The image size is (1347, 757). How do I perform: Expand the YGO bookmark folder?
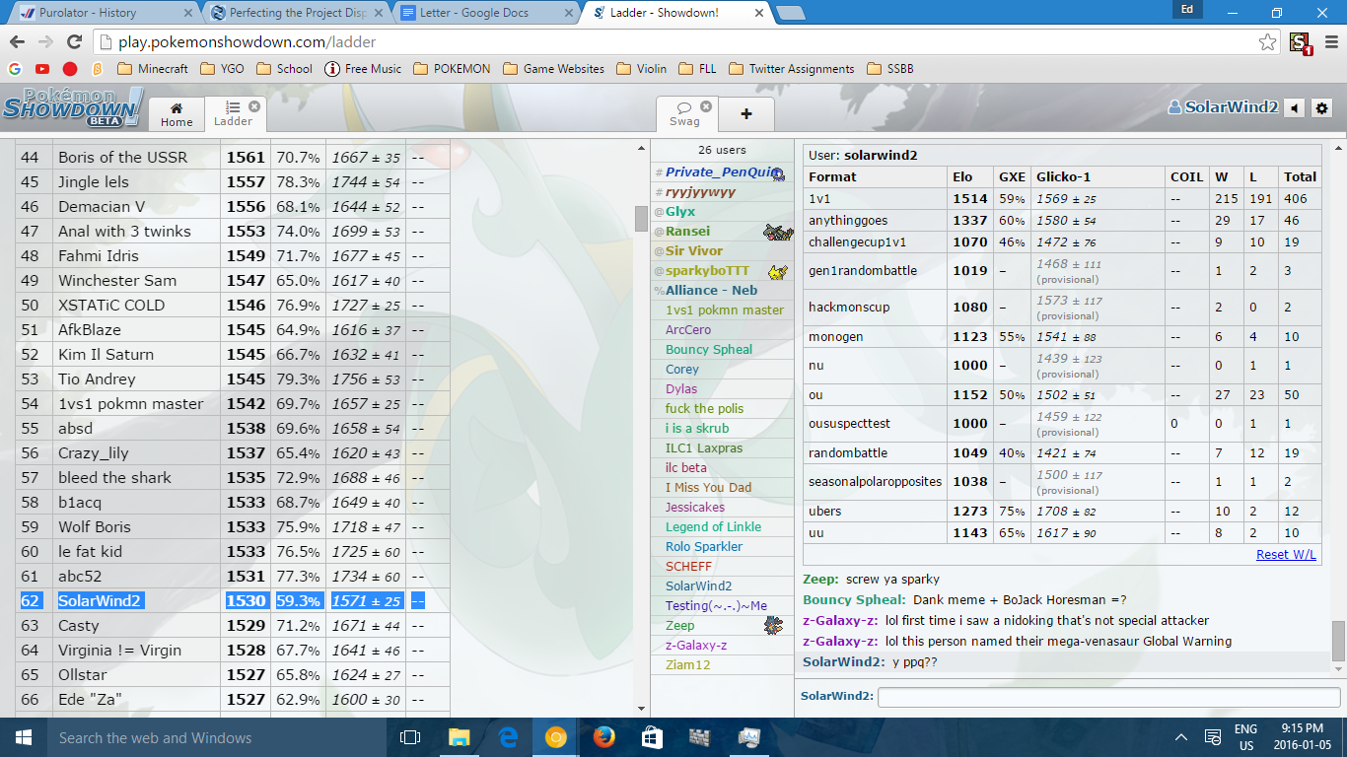coord(222,69)
